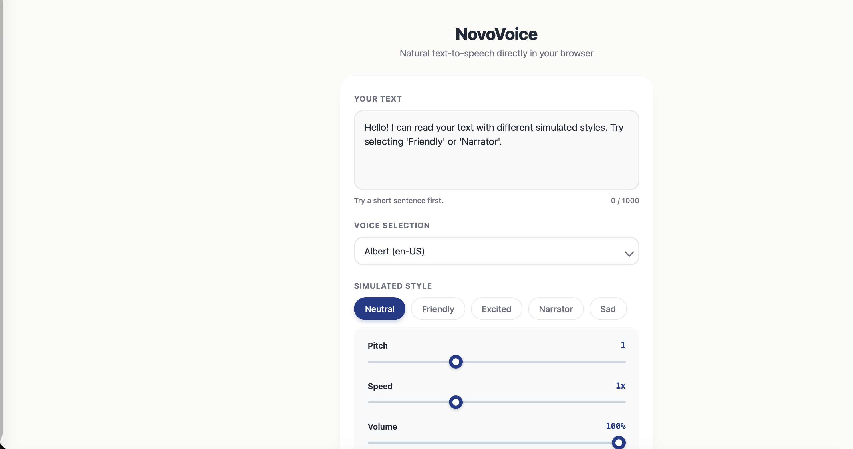This screenshot has height=449, width=853.
Task: Click the 'Try a short sentence first' hint
Action: coord(398,200)
